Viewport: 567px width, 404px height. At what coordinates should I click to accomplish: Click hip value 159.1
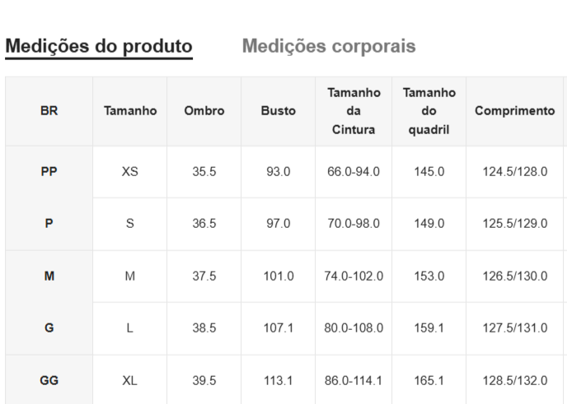click(429, 328)
